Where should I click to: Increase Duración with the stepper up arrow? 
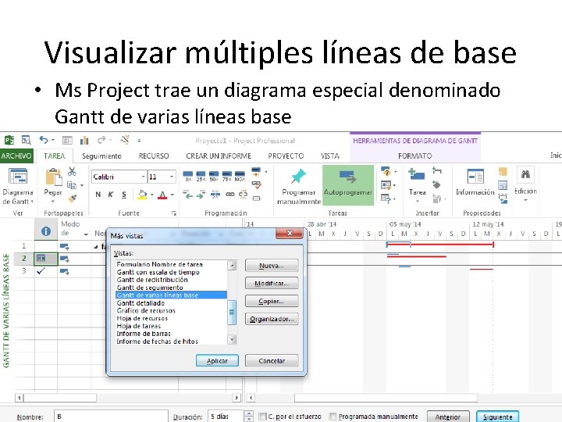(249, 413)
